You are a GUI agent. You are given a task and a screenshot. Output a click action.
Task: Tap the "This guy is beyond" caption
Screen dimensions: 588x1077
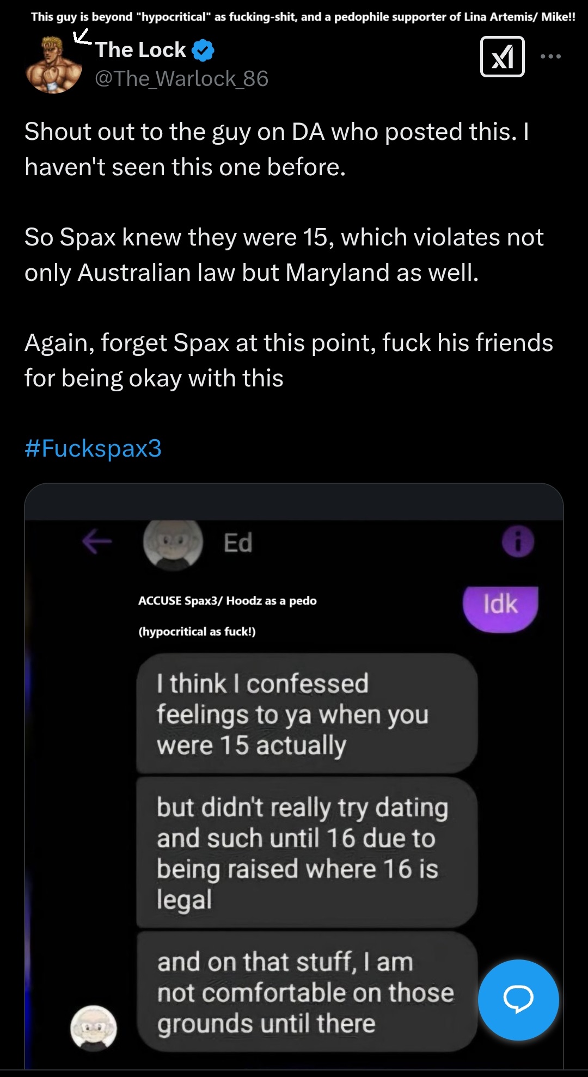(x=303, y=17)
